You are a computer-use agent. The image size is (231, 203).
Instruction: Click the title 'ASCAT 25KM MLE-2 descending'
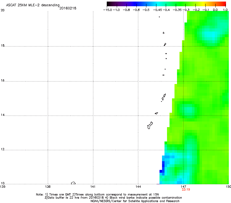point(33,5)
